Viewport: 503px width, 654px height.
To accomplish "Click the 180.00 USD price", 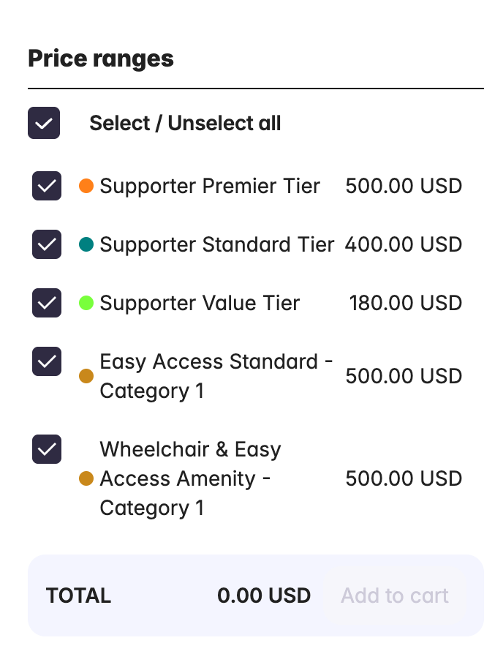I will tap(406, 303).
